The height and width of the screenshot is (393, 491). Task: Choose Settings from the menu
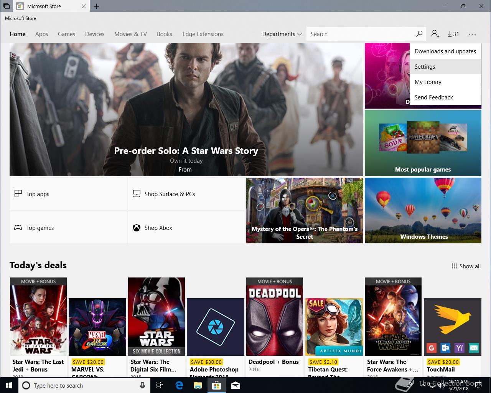coord(445,66)
